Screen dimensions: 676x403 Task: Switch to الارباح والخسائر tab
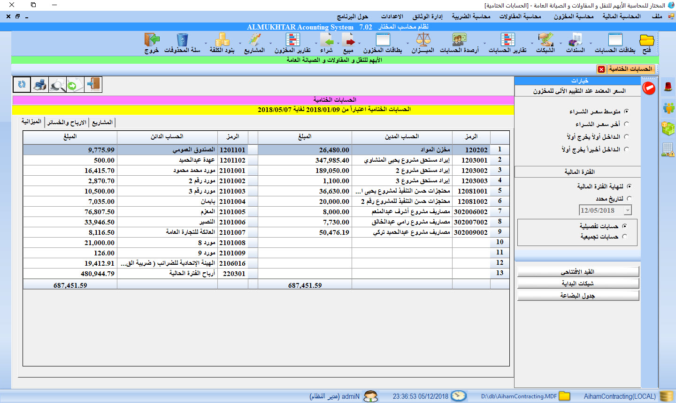pyautogui.click(x=67, y=122)
